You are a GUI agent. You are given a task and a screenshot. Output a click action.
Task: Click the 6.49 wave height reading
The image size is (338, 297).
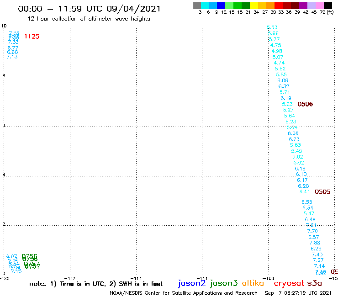310,220
